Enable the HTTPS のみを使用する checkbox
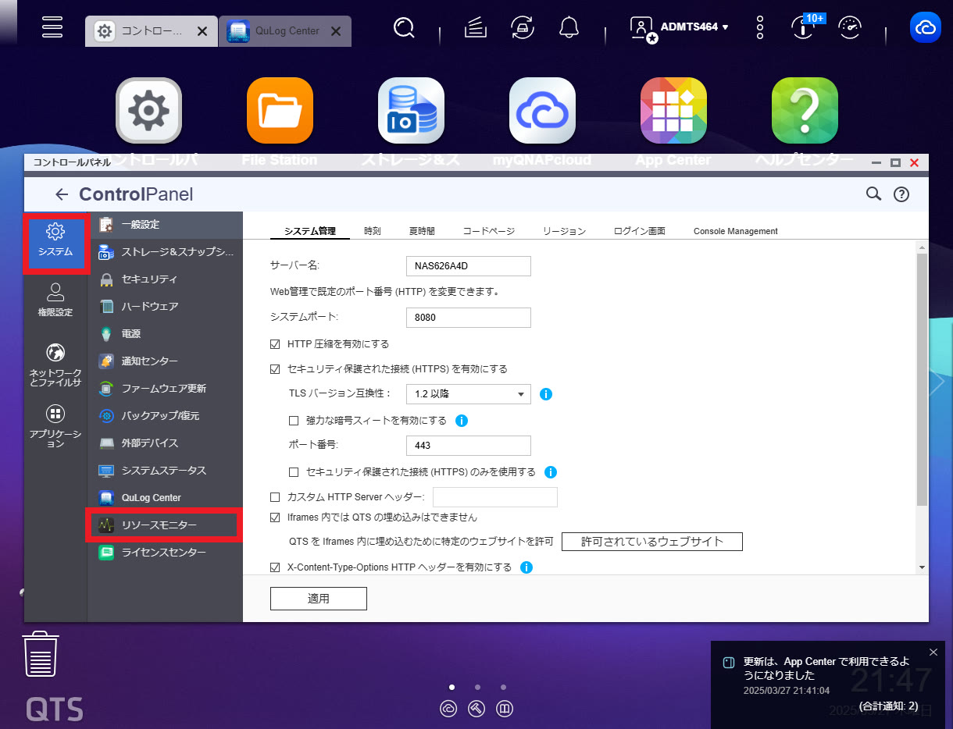 click(x=294, y=472)
